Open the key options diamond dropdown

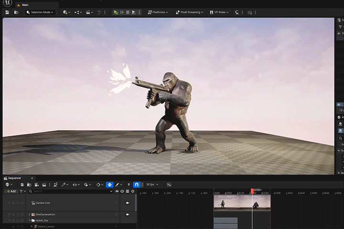(100, 185)
